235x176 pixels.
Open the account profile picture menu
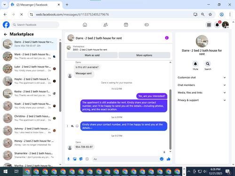225,25
